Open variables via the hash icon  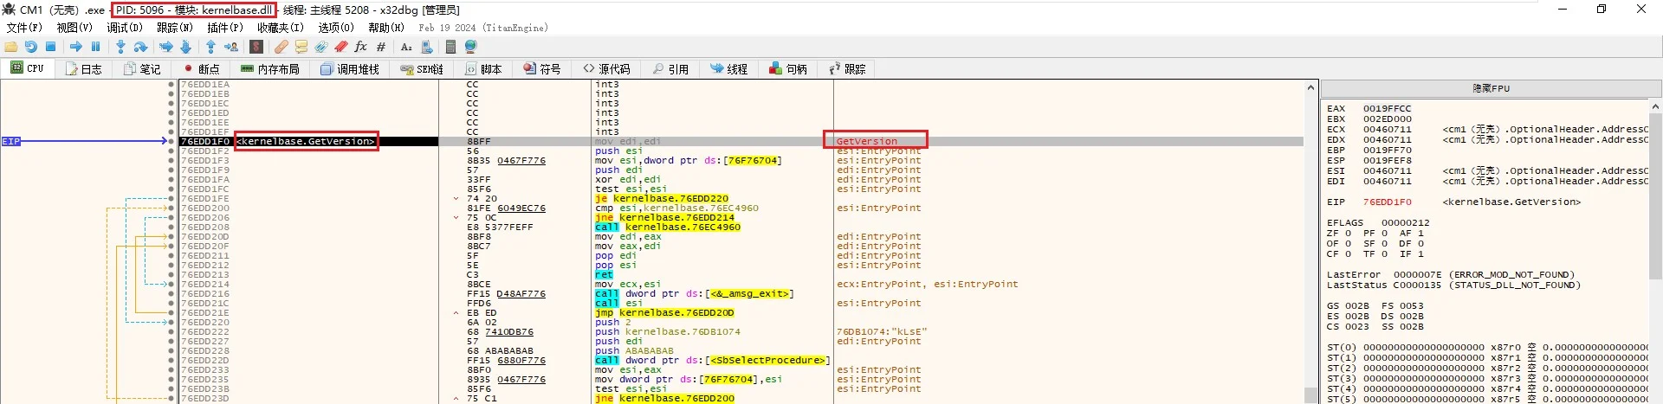tap(380, 47)
